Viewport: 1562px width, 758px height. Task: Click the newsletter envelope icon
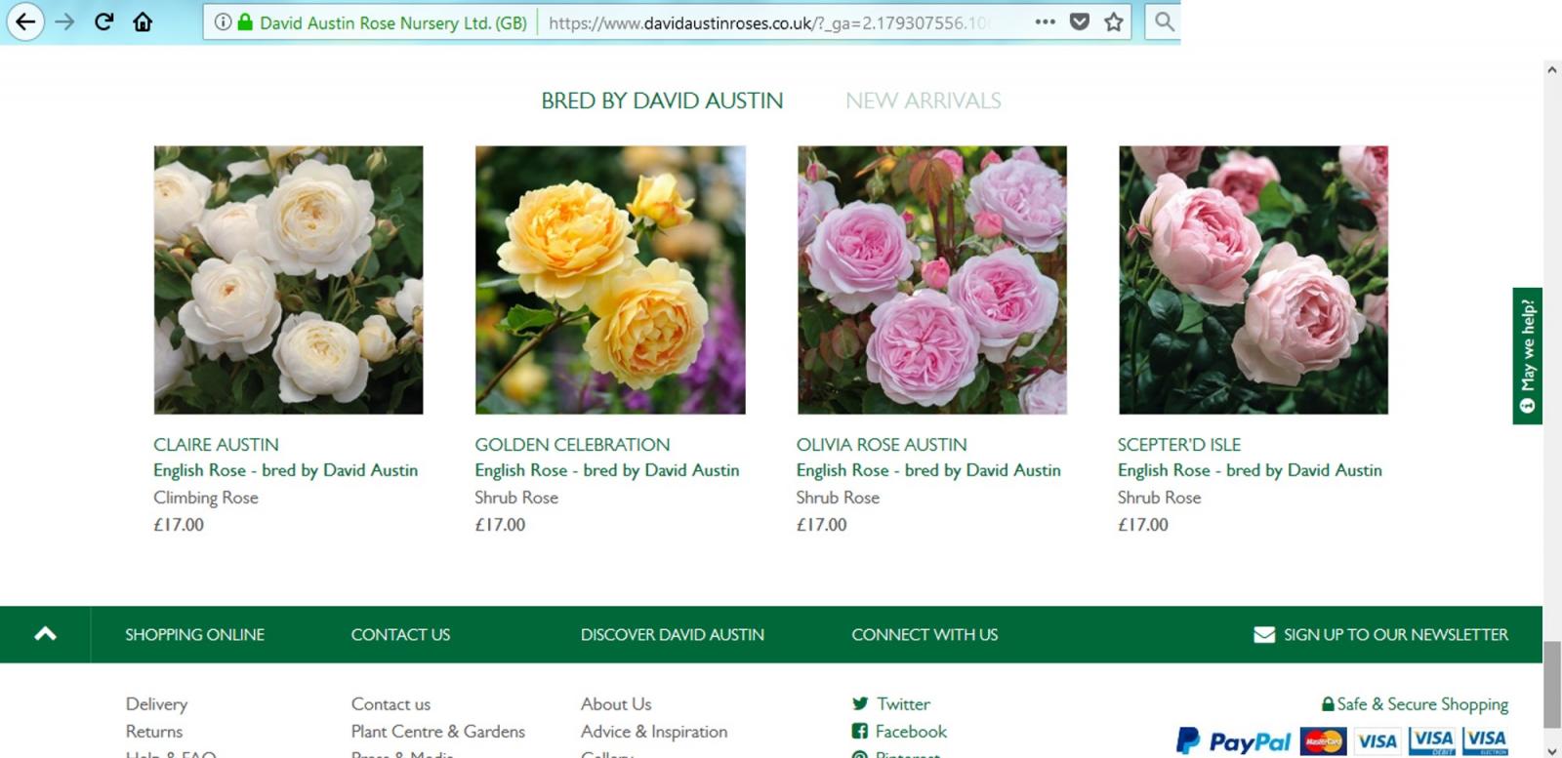[1264, 635]
